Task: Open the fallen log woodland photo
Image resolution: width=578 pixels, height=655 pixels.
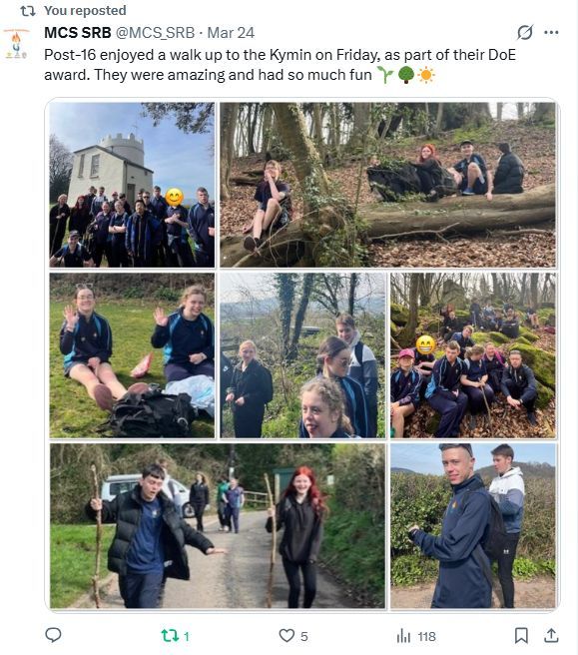Action: tap(388, 185)
